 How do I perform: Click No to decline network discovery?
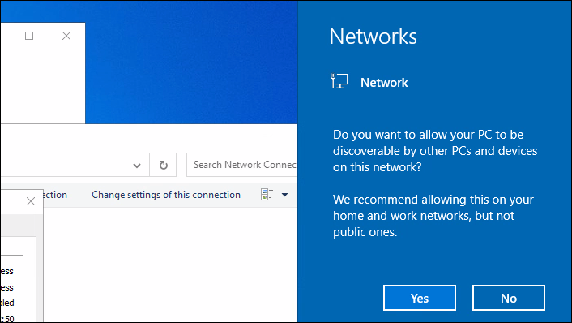coord(509,298)
